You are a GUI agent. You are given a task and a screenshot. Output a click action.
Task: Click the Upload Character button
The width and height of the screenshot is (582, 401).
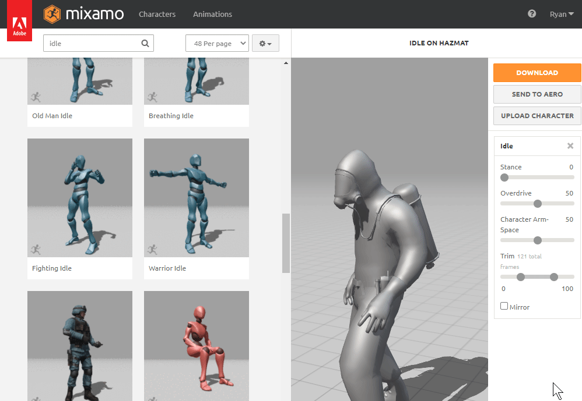coord(537,116)
